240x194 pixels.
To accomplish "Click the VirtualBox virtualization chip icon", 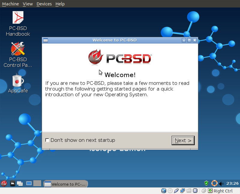I will point(195,191).
